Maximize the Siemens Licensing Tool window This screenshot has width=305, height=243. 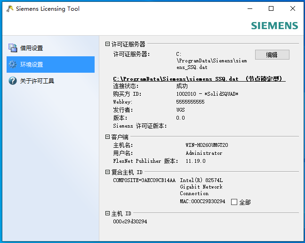pyautogui.click(x=271, y=8)
